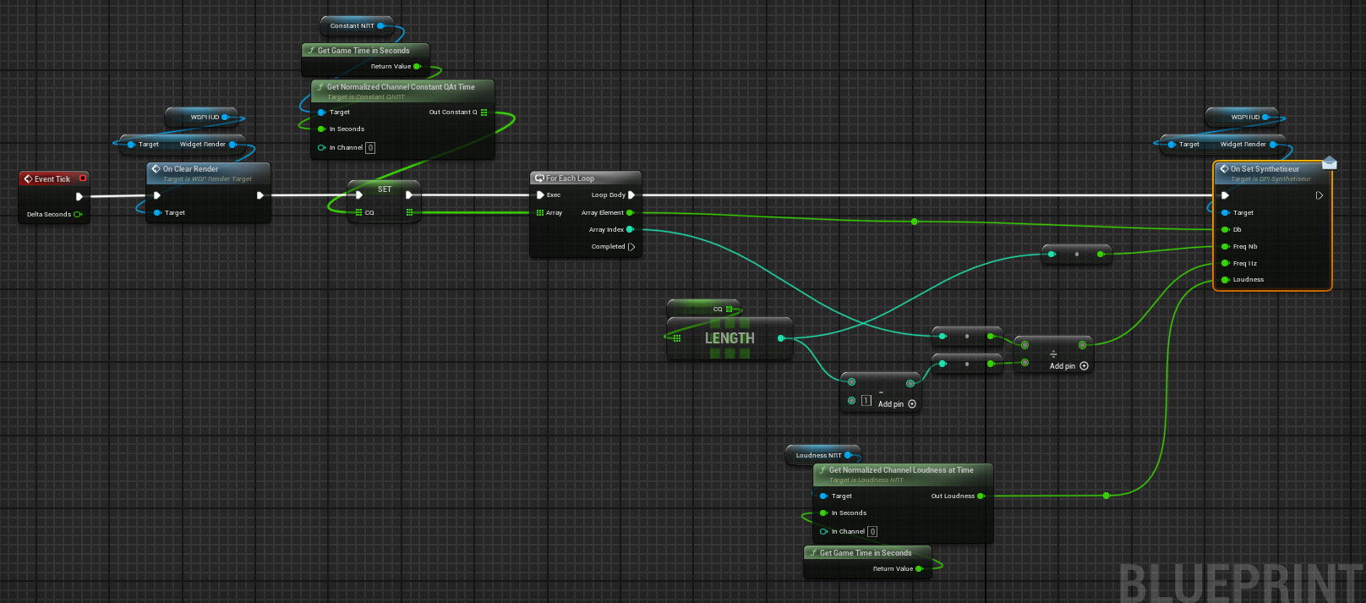
Task: Click the Freq Nb input pin
Action: pos(1225,247)
